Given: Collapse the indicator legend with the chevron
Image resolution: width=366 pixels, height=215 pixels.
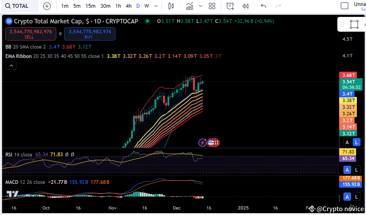Looking at the screenshot, I should (11, 66).
